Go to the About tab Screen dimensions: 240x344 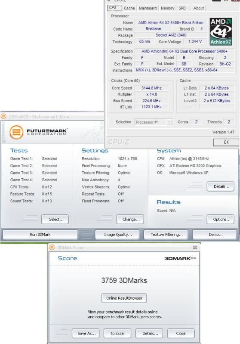(198, 8)
